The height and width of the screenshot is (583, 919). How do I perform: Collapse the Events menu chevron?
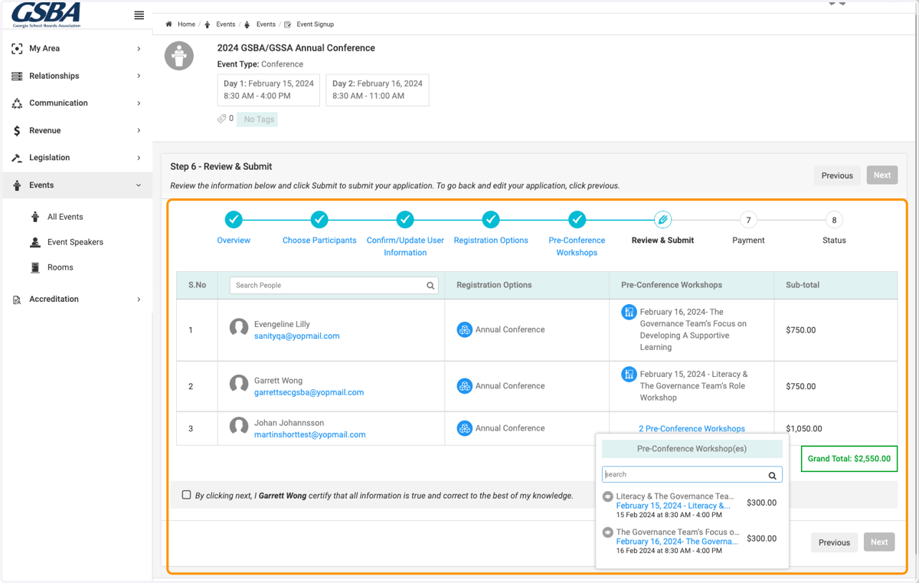(139, 185)
